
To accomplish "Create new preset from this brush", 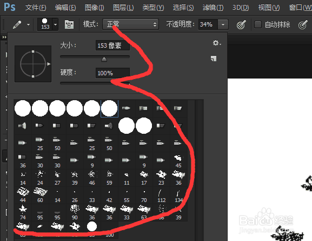I will click(x=214, y=58).
